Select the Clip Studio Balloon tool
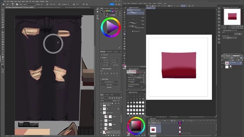Viewport: 244px width, 137px height. click(x=125, y=61)
